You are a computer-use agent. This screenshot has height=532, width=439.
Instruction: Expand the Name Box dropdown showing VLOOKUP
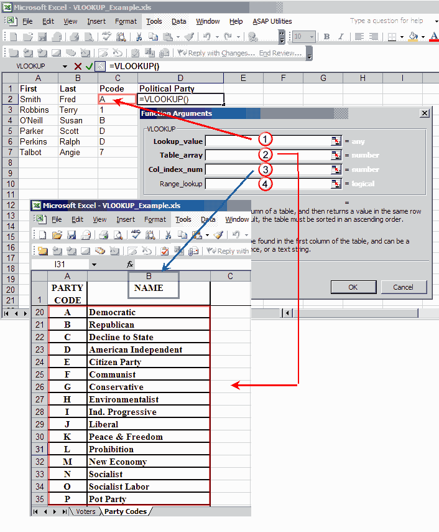[65, 66]
